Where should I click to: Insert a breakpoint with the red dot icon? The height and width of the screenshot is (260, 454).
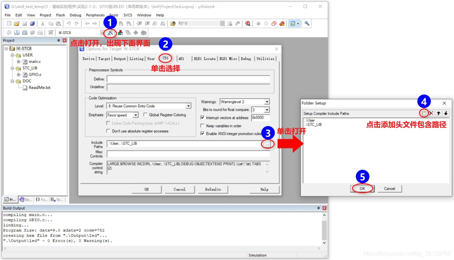coord(258,24)
